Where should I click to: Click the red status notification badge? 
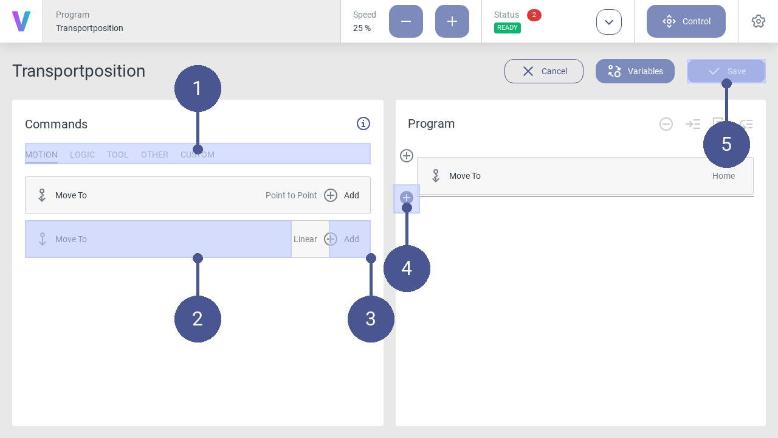[x=534, y=15]
